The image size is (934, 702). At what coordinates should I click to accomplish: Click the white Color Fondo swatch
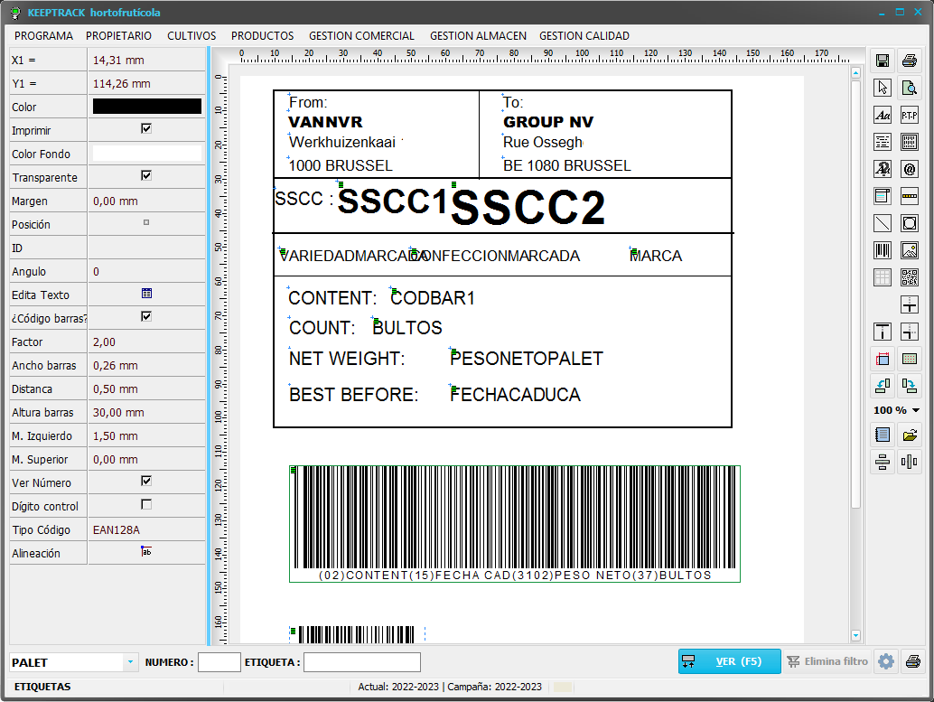coord(147,154)
